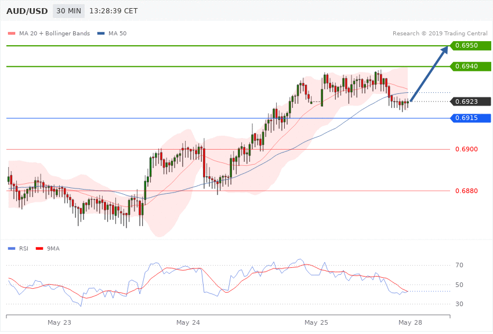Click the RSI legend swatch
This screenshot has height=334, width=493.
[x=12, y=249]
